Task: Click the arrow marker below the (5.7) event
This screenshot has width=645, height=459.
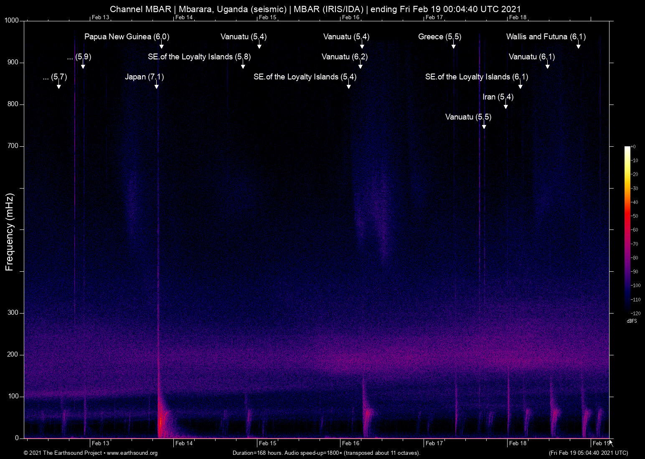Action: pos(59,86)
